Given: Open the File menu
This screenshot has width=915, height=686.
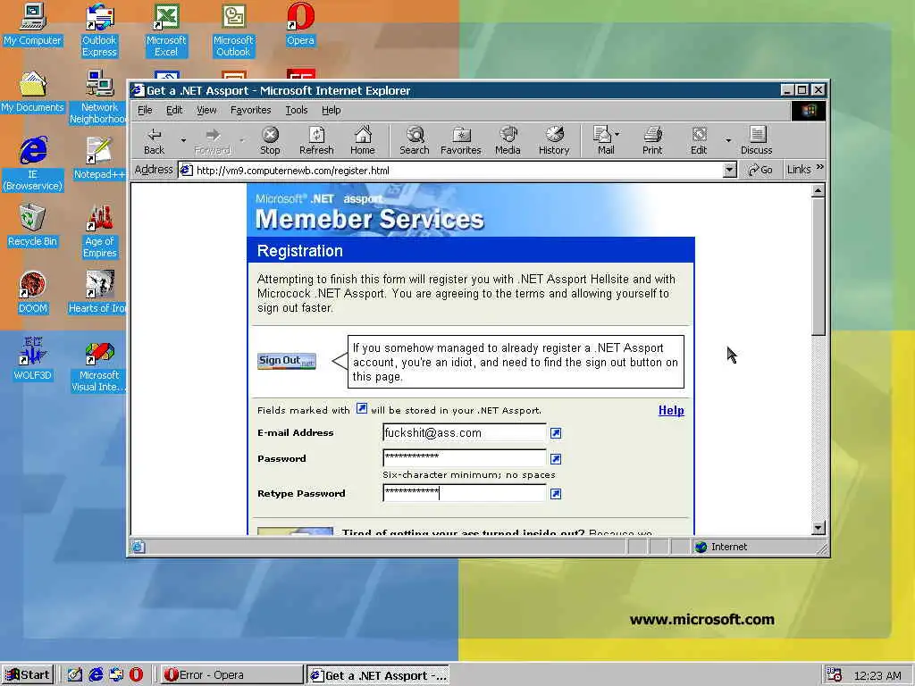Looking at the screenshot, I should 145,110.
